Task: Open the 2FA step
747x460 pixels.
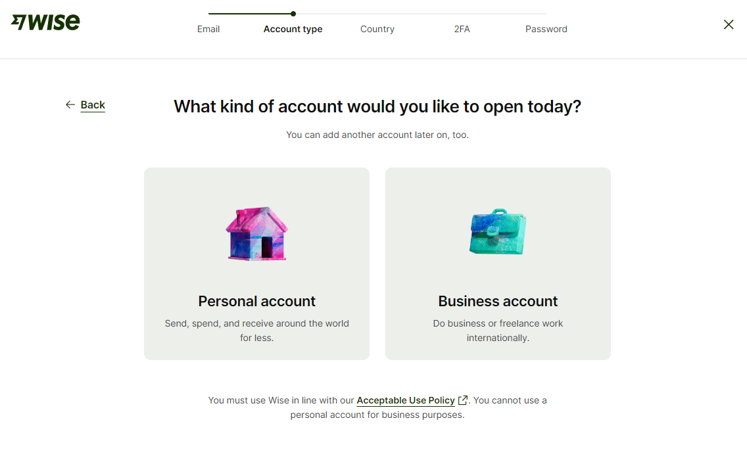Action: click(x=462, y=29)
